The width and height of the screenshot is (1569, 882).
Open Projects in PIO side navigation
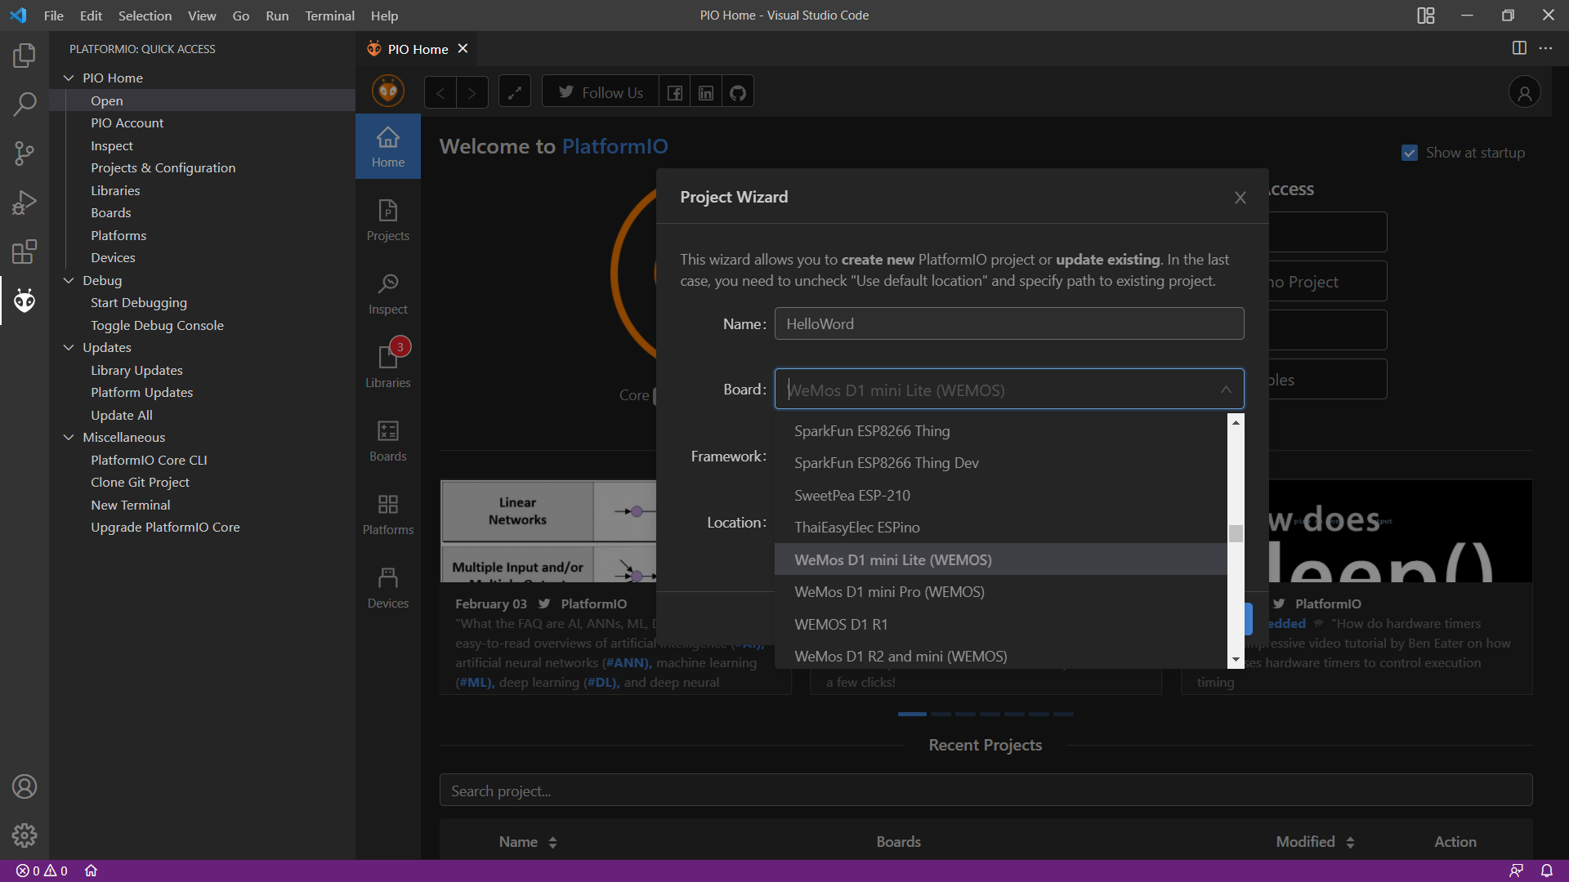[388, 220]
